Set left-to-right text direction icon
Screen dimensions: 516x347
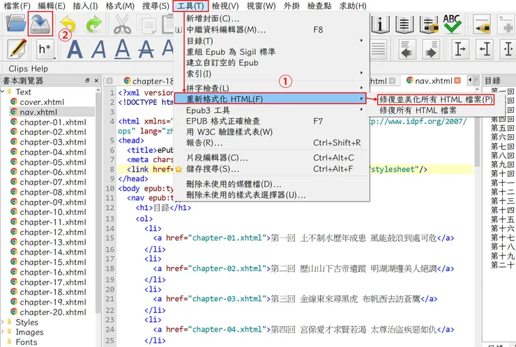(x=460, y=49)
